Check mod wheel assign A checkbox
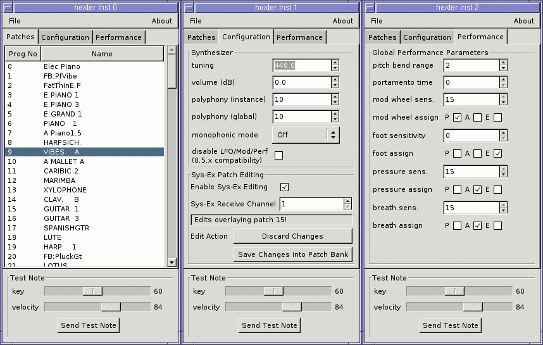The width and height of the screenshot is (543, 345). [477, 117]
